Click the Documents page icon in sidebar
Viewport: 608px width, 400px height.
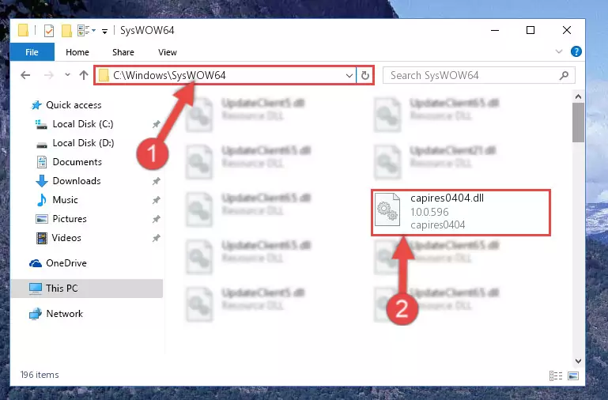[x=41, y=162]
